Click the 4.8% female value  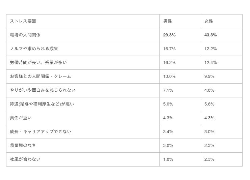tap(209, 90)
